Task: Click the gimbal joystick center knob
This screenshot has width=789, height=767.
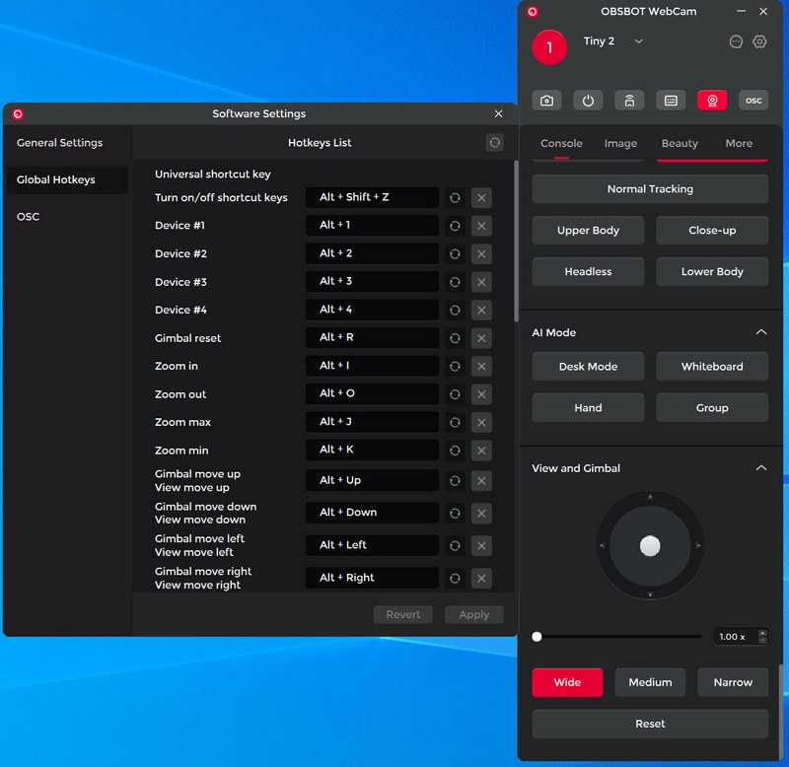Action: (x=650, y=546)
